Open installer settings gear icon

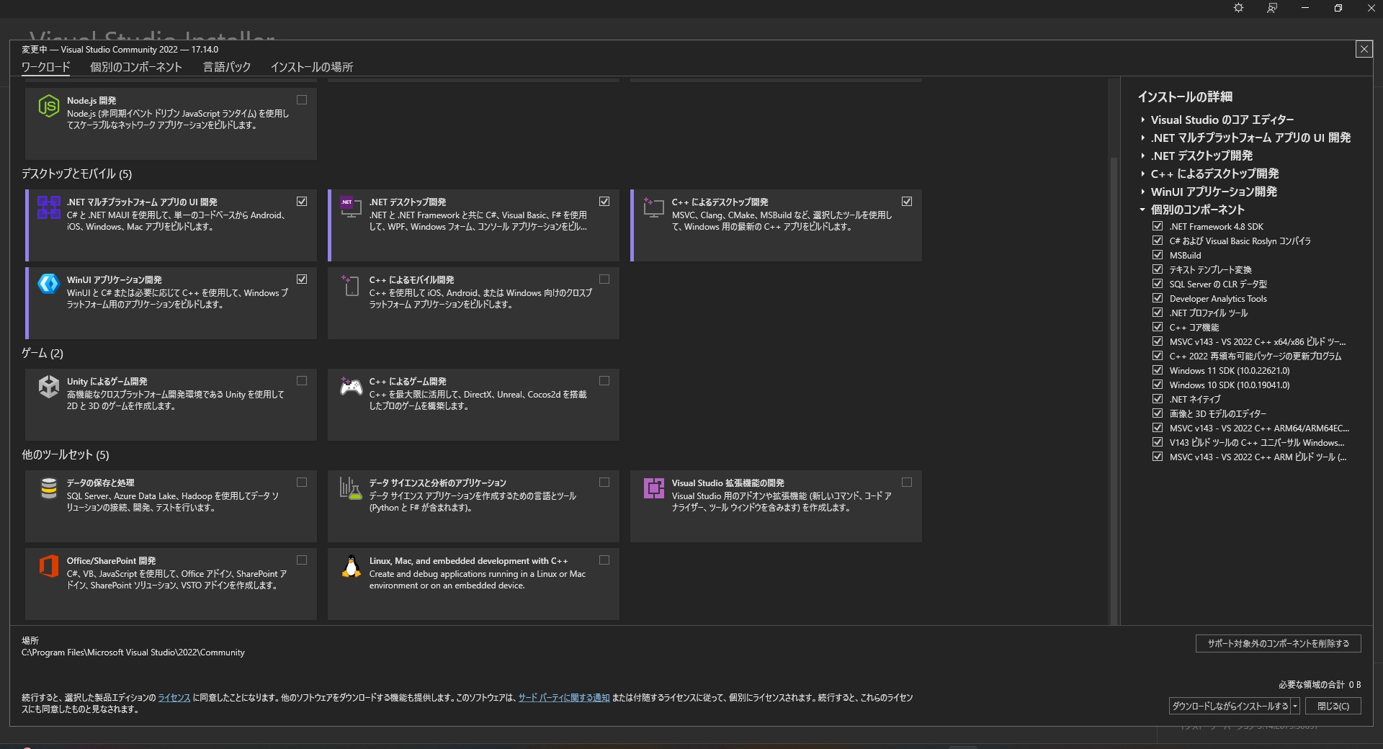pyautogui.click(x=1238, y=8)
